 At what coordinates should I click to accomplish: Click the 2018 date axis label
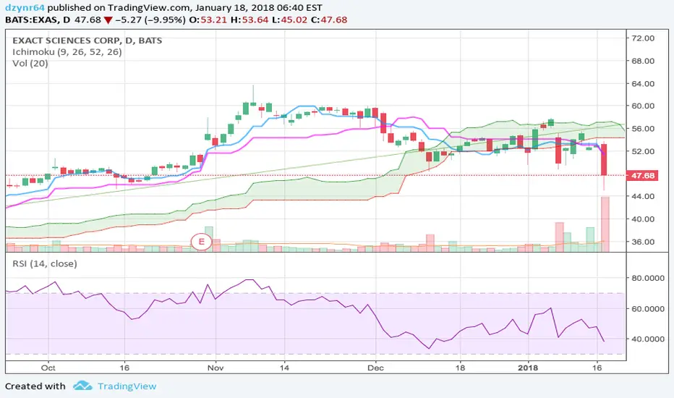tap(528, 368)
